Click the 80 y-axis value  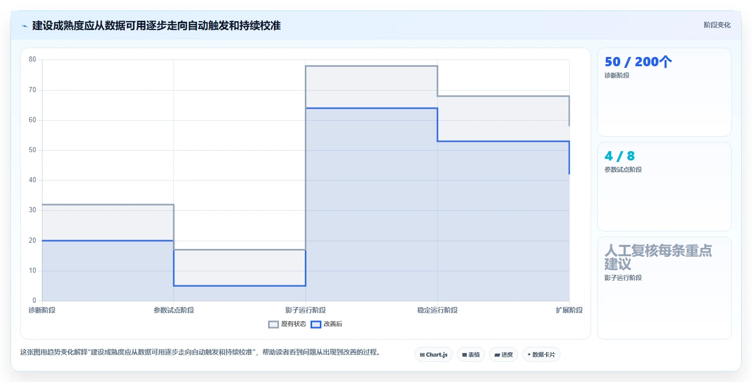click(32, 60)
